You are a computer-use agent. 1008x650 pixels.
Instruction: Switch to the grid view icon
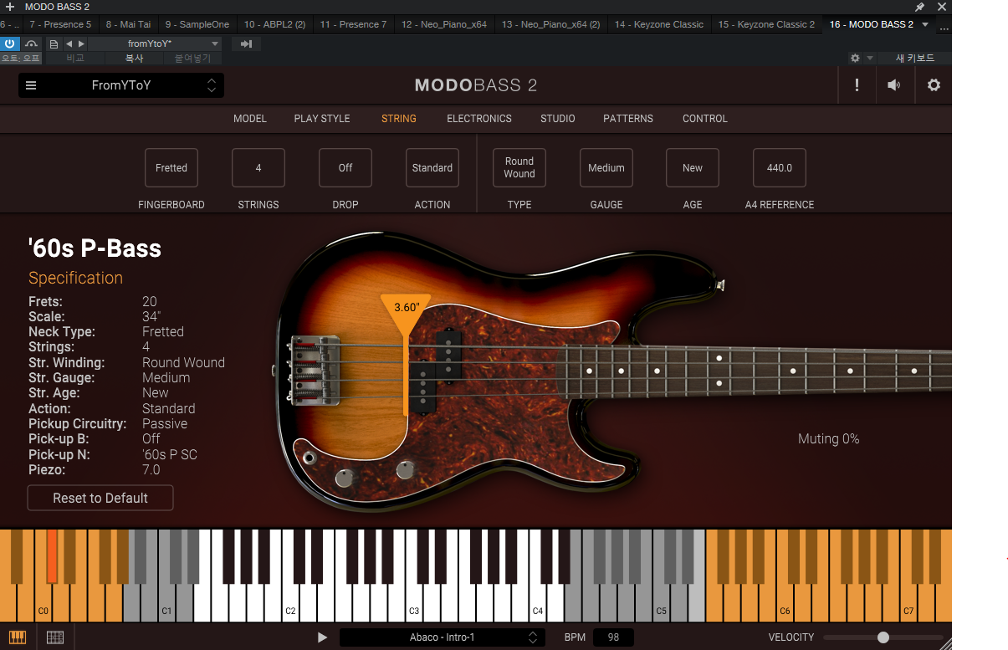point(55,637)
